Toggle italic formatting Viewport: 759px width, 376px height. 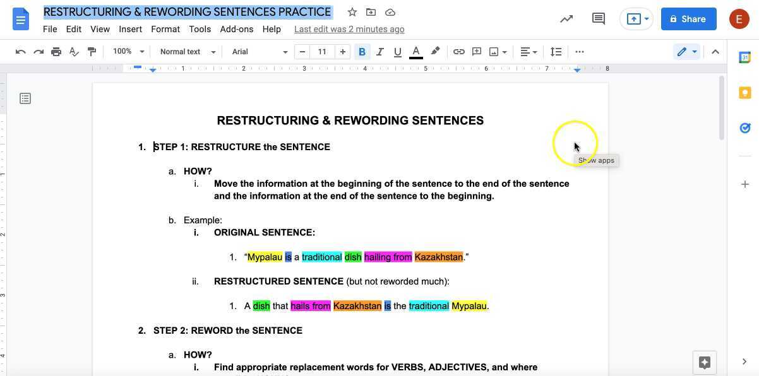coord(379,51)
